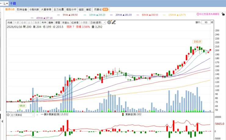Toggle the 本益比 P/E overlay

[66, 23]
